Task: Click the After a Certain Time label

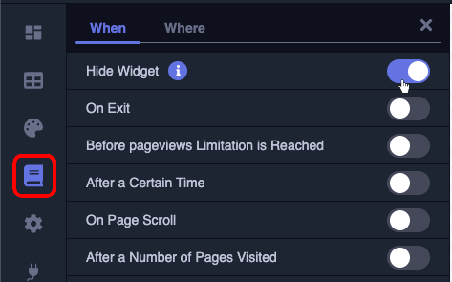Action: [145, 183]
